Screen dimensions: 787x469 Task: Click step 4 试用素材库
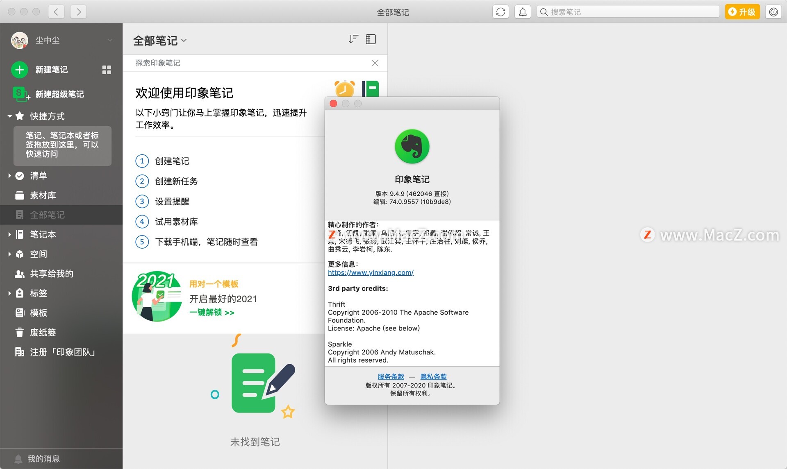click(x=166, y=222)
